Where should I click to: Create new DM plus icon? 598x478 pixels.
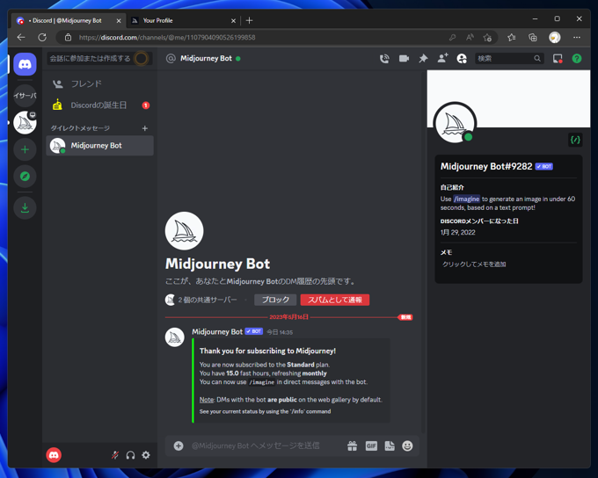tap(145, 128)
